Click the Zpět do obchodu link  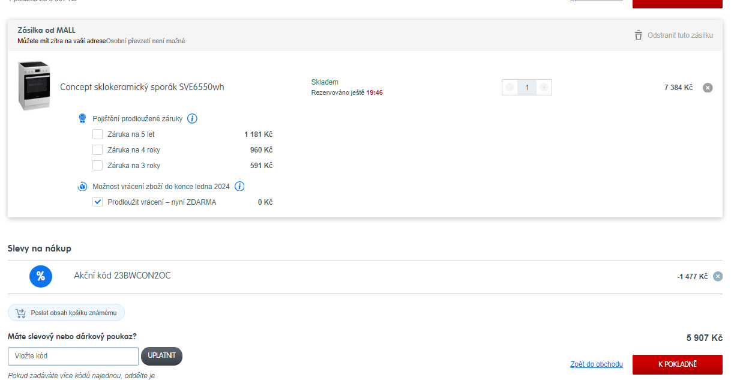(597, 364)
